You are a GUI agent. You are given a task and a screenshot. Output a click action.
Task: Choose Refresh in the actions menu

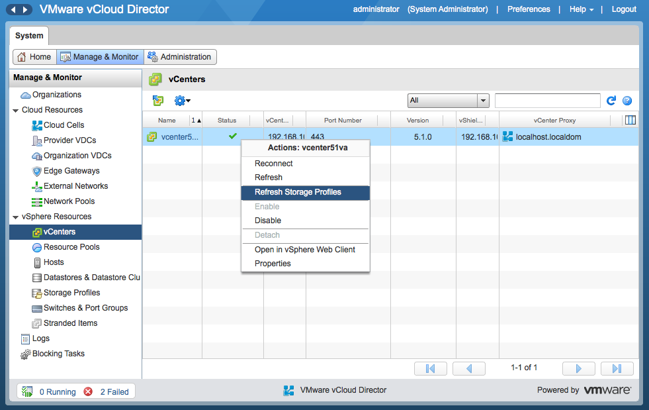click(306, 178)
